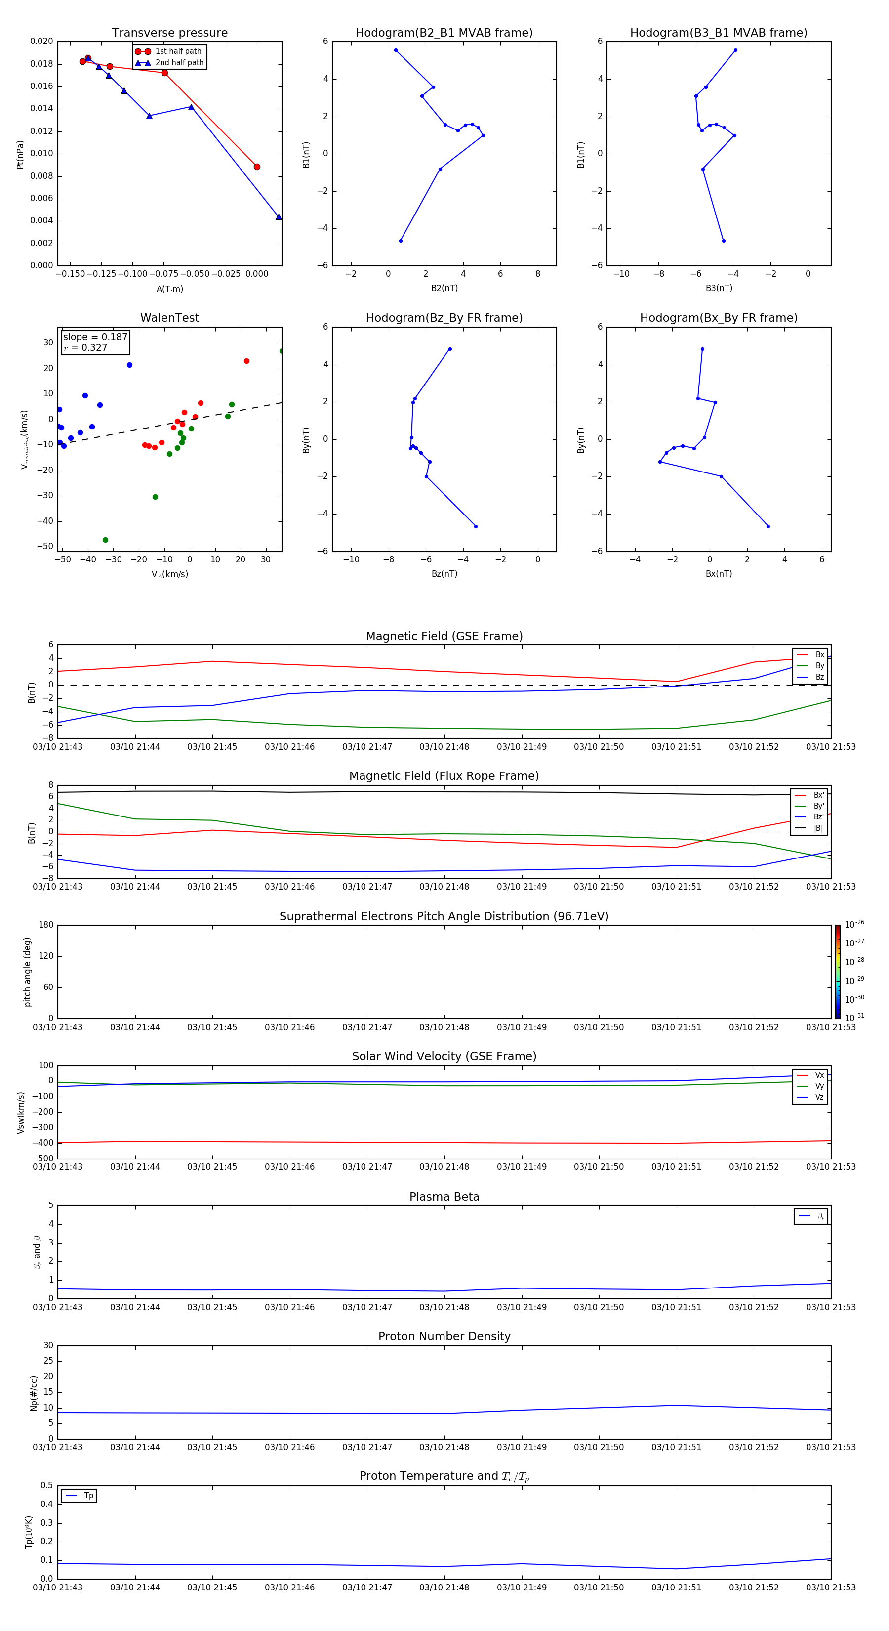This screenshot has width=889, height=1631.
Task: Click the "Transverse pressure" plot title
Action: [169, 33]
